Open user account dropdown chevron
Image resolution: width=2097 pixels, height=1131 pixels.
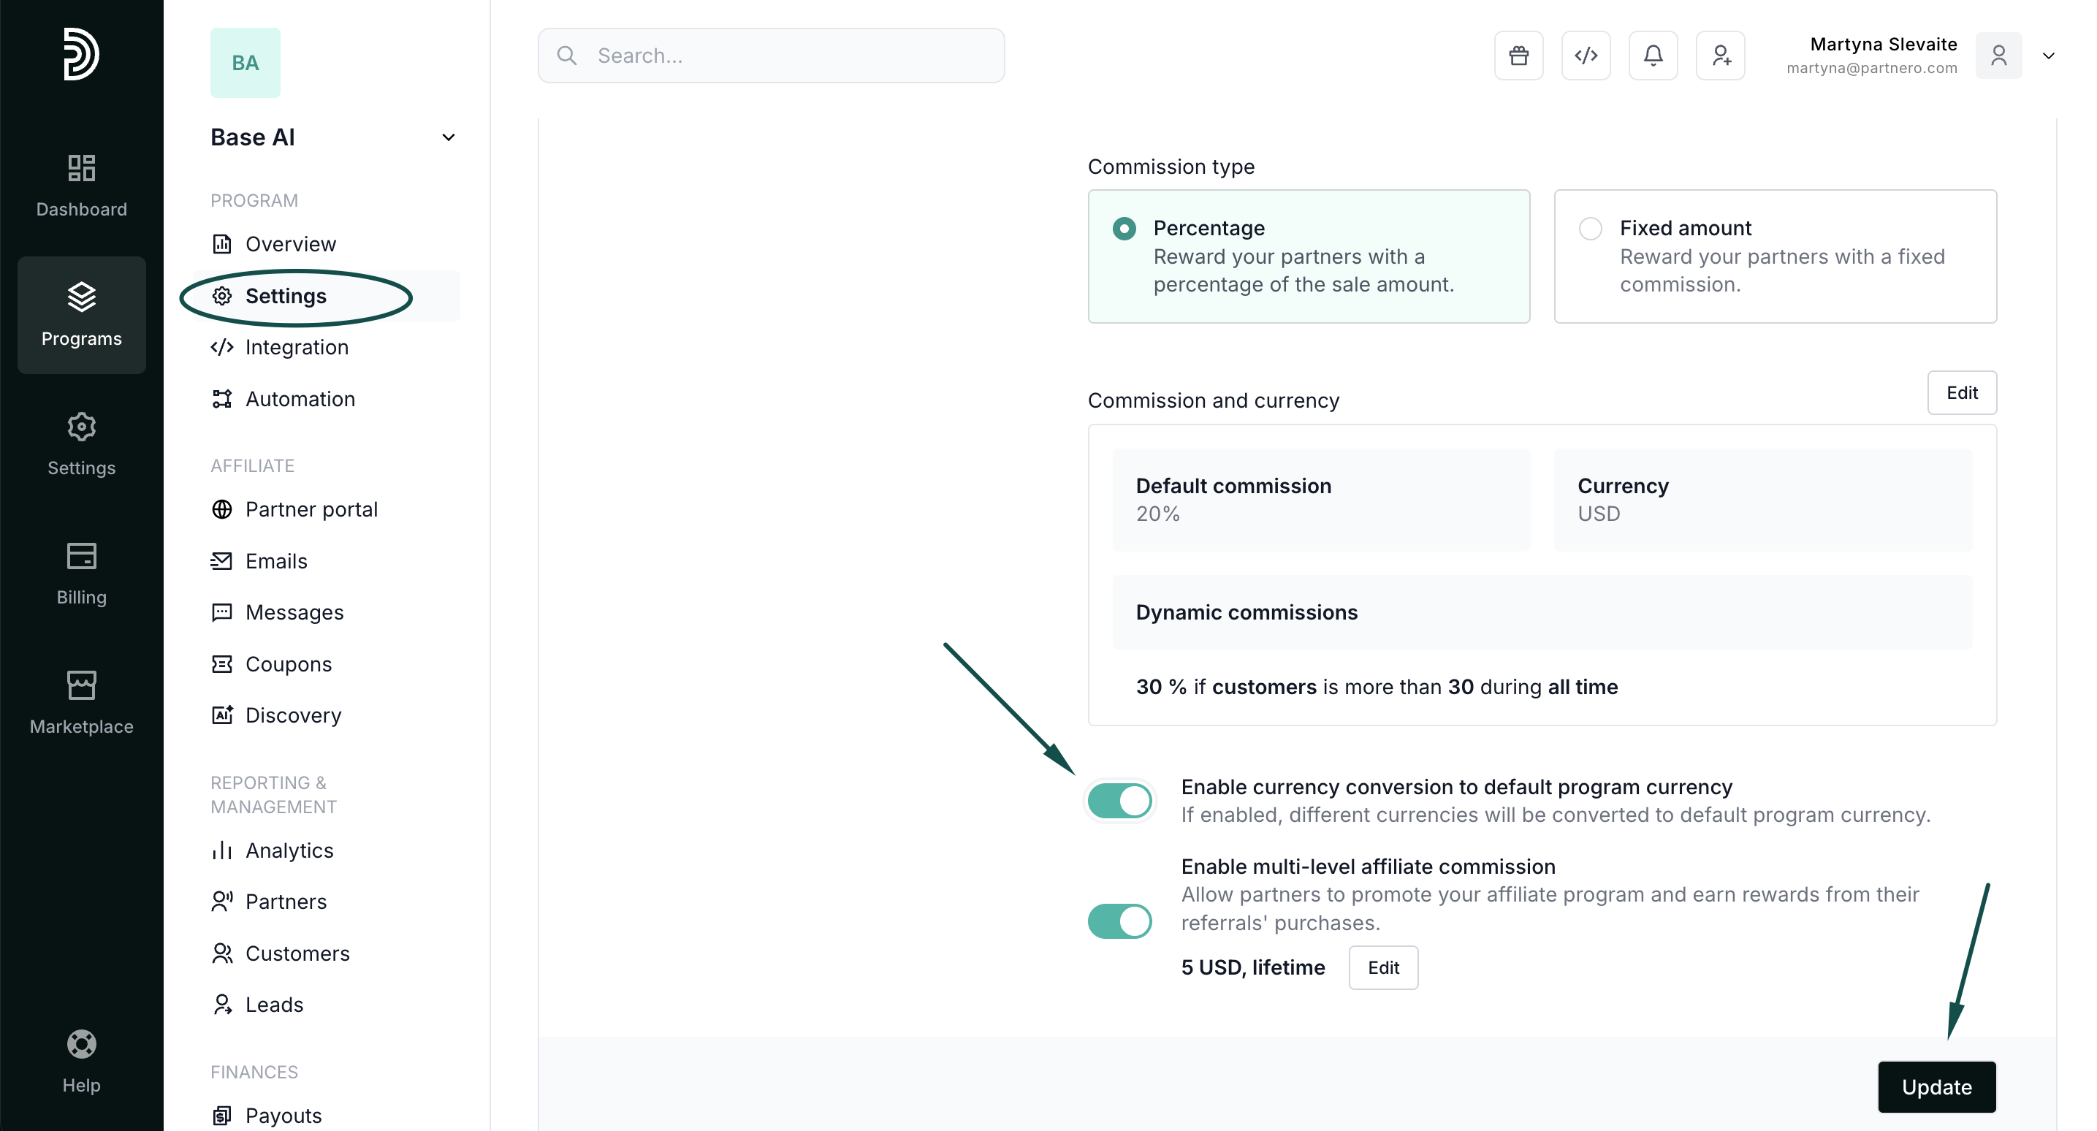pyautogui.click(x=2048, y=56)
